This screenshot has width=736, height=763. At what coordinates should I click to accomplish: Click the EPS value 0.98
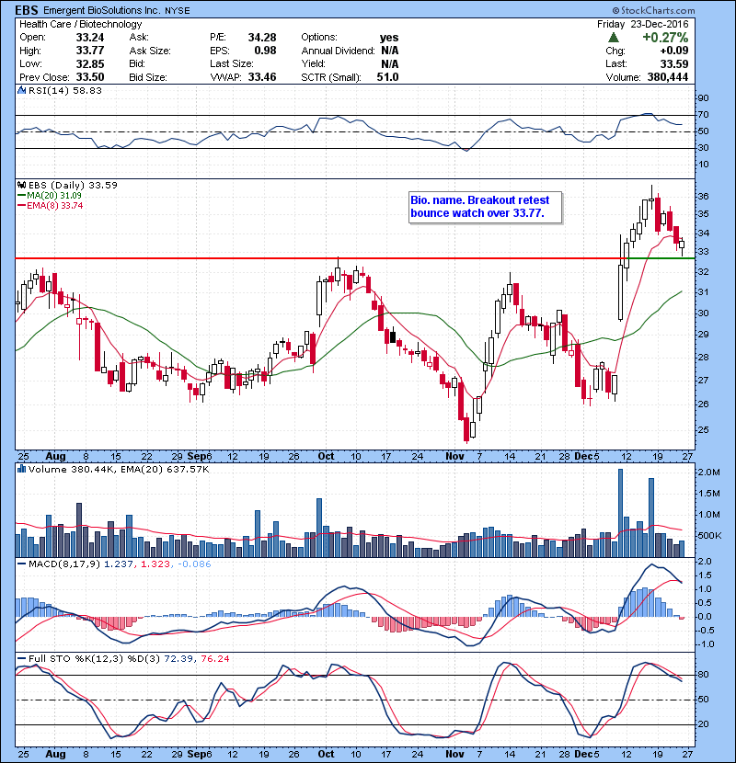tap(266, 51)
